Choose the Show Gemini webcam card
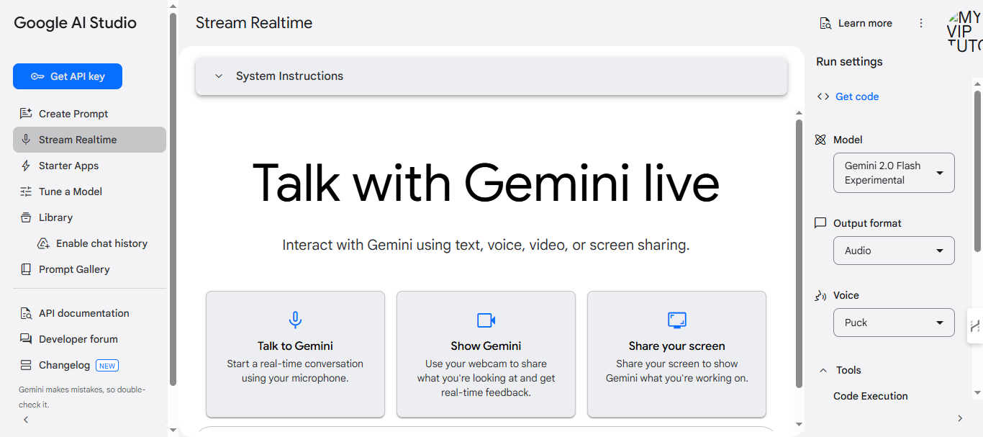 (x=486, y=354)
